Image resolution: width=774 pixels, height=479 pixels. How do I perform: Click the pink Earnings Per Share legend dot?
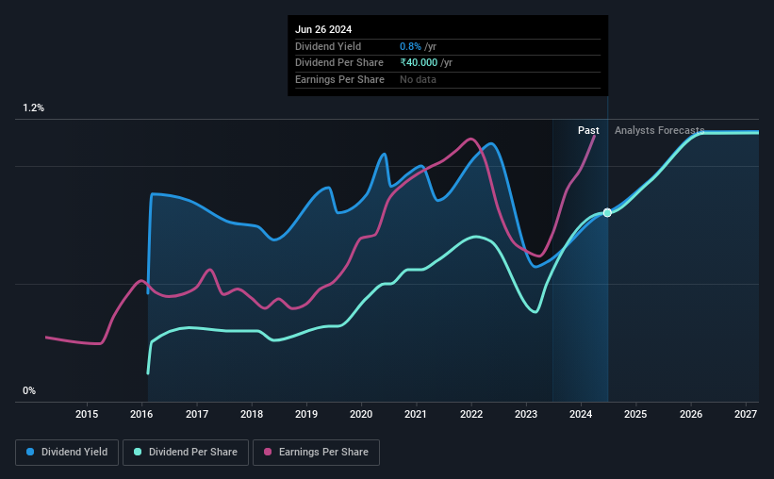coord(268,452)
